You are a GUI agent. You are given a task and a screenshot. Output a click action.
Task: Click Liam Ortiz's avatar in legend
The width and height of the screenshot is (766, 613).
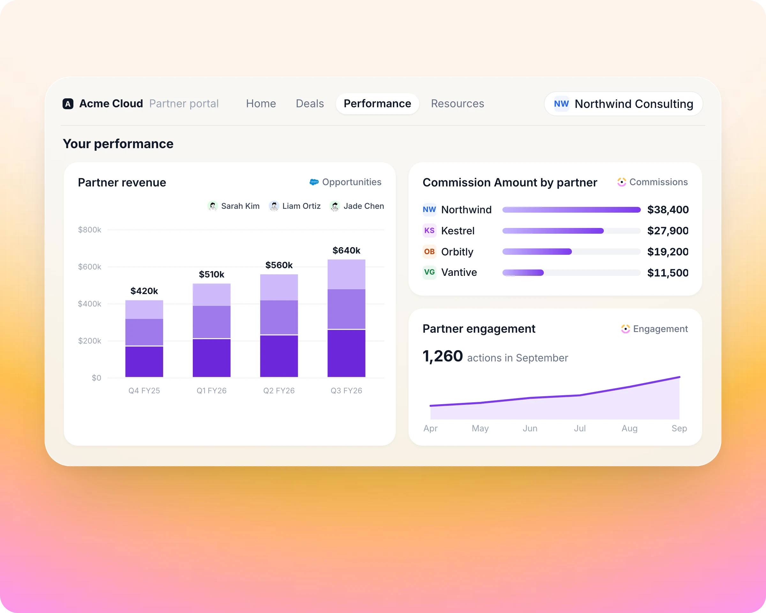(274, 206)
